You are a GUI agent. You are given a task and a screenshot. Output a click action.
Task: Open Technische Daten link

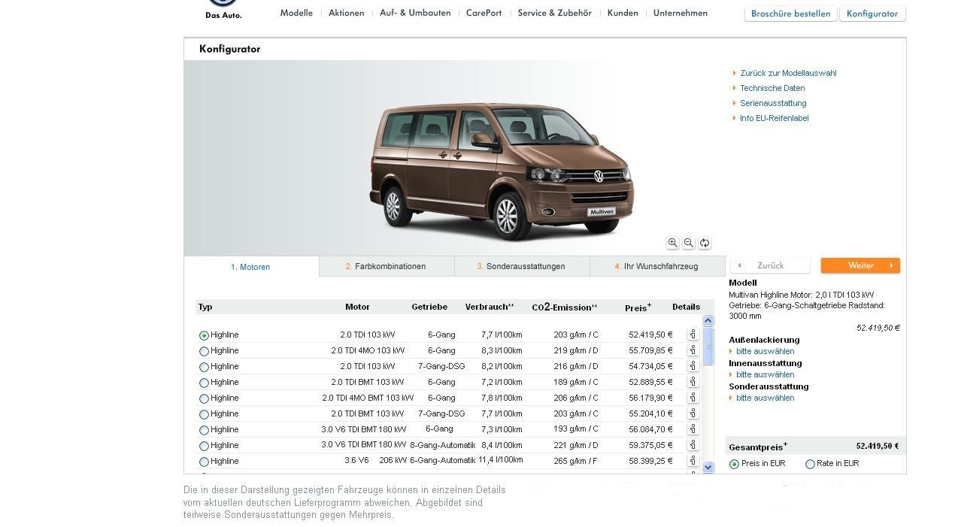(x=772, y=88)
